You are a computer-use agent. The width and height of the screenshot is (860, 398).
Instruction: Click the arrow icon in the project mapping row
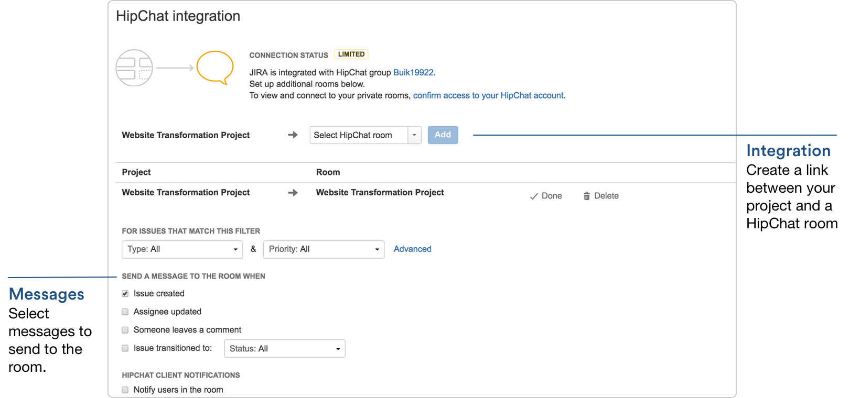click(x=293, y=193)
